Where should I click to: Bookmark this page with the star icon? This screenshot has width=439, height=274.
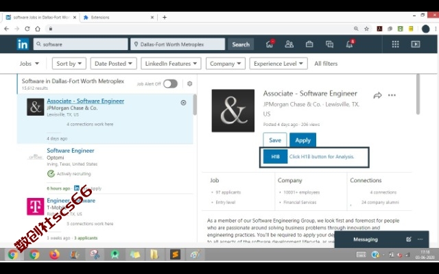coord(366,29)
